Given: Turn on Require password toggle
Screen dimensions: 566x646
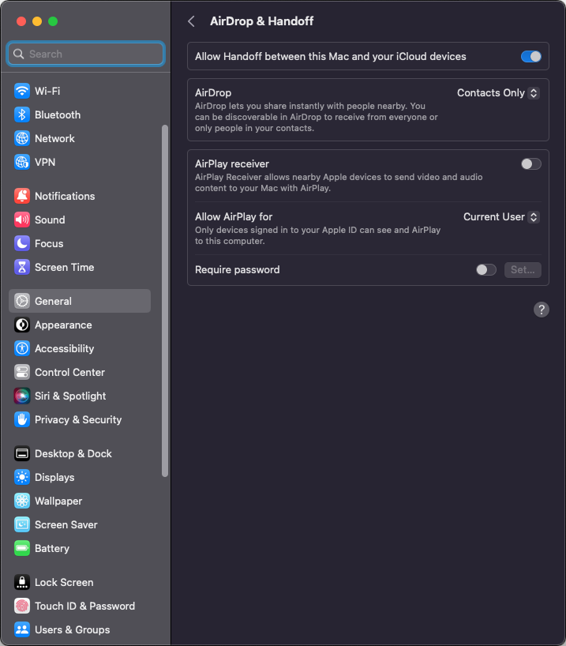Looking at the screenshot, I should pyautogui.click(x=486, y=270).
